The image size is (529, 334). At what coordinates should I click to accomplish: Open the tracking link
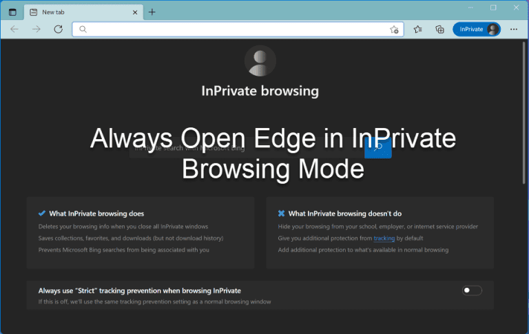(384, 238)
